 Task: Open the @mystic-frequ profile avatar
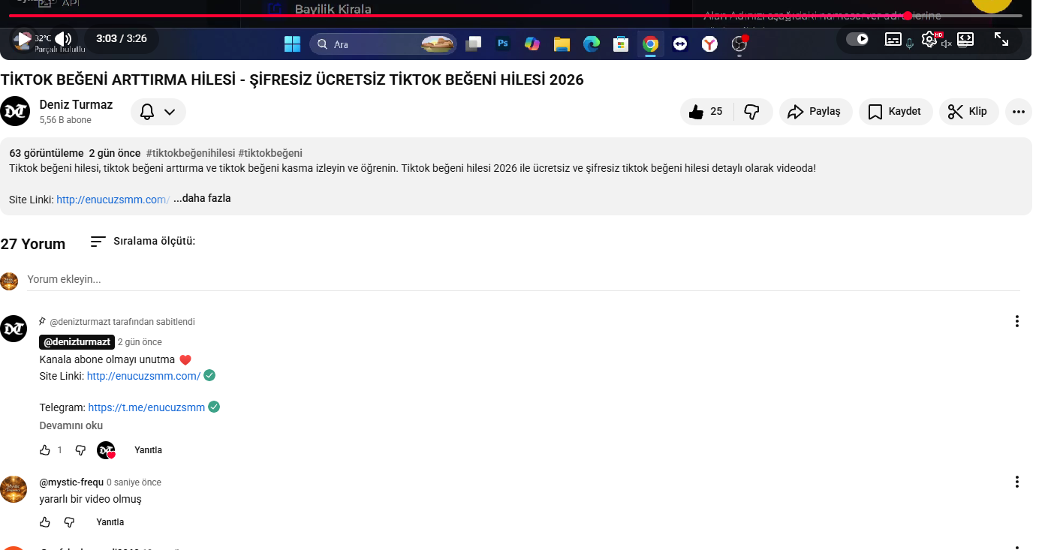pos(14,491)
